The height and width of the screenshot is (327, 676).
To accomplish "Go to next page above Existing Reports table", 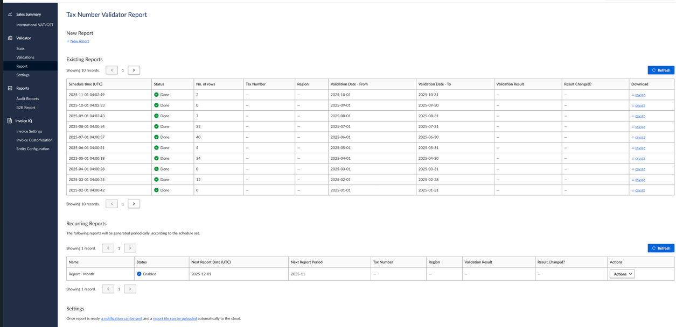I will pos(134,70).
